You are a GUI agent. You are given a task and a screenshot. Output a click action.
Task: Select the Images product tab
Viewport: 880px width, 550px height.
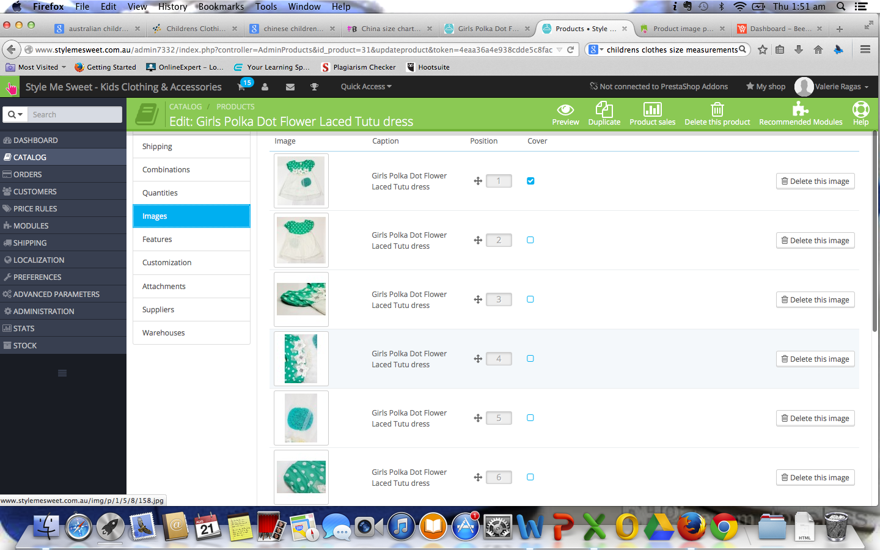tap(191, 216)
